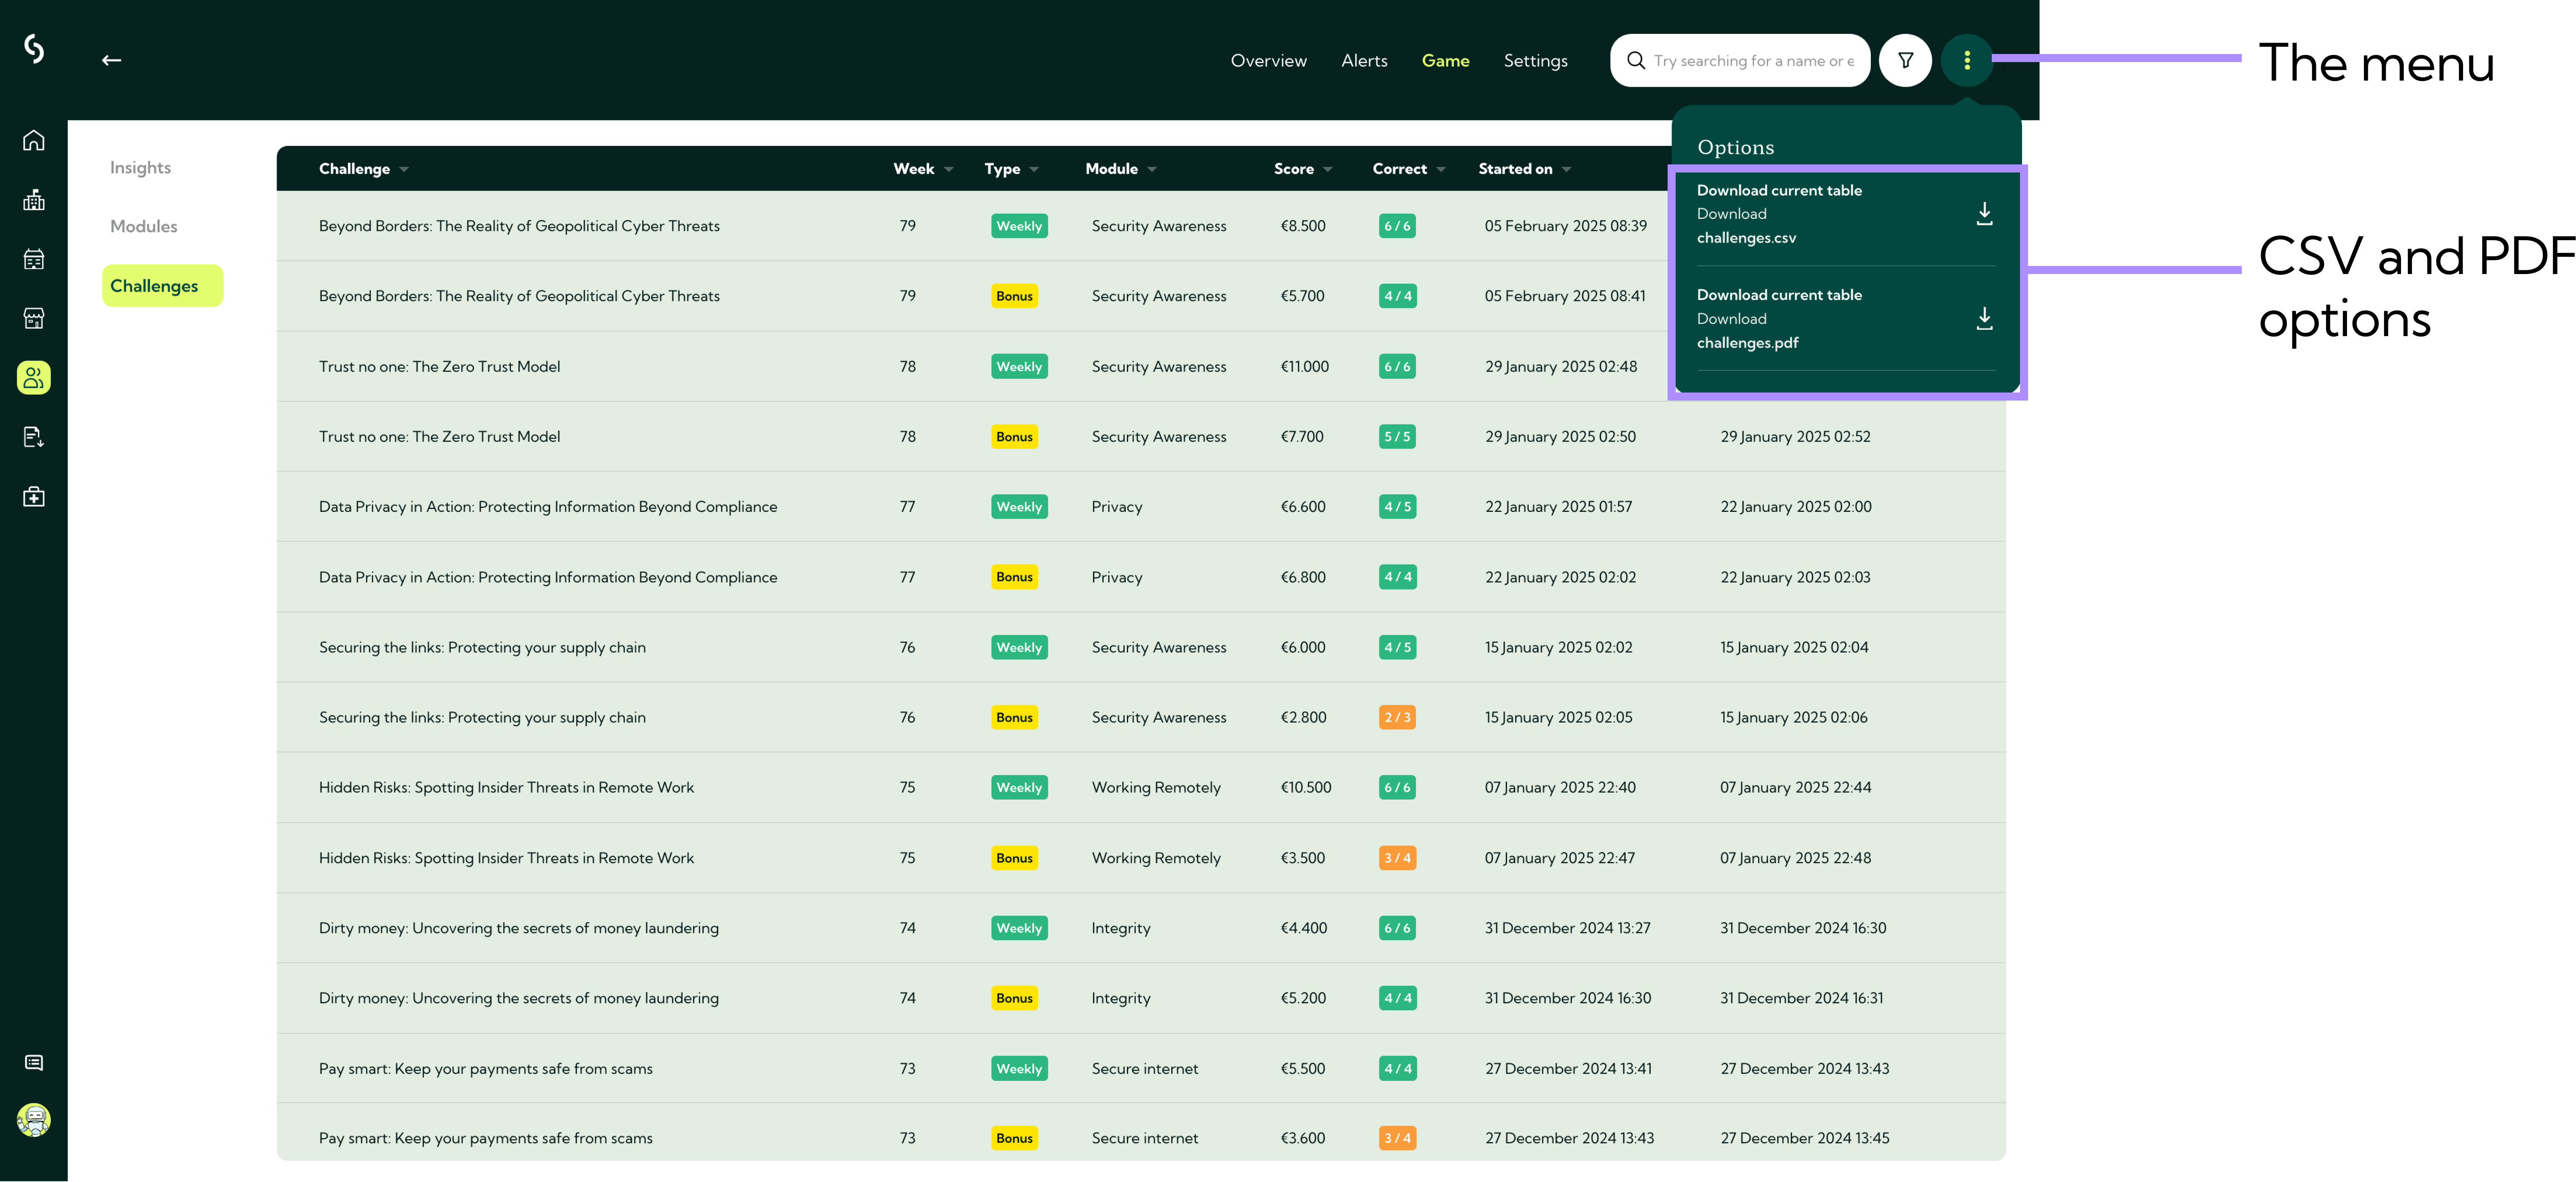Download challenges.csv from options
Viewport: 2576px width, 1182px height.
click(1845, 214)
